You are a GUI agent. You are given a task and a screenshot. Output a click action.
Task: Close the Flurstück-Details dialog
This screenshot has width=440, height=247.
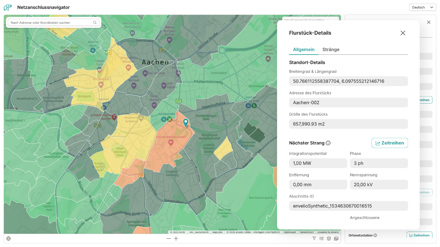403,33
